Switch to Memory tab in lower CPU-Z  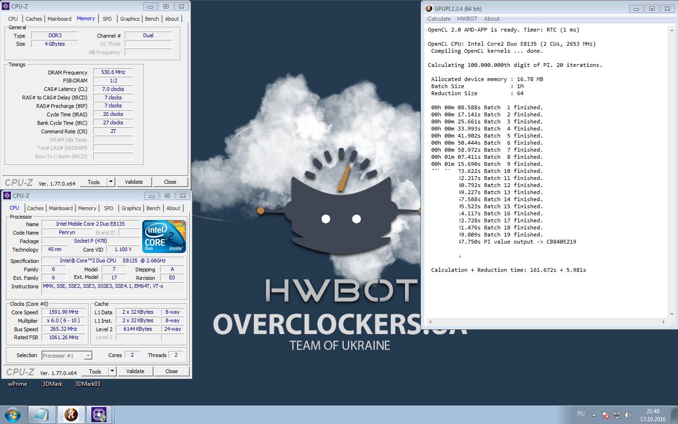point(87,208)
